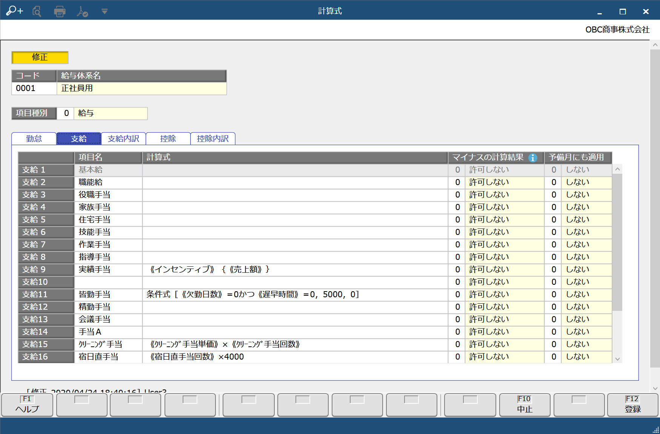
Task: Click the 項目種別 value field showing 給与
Action: pos(110,113)
